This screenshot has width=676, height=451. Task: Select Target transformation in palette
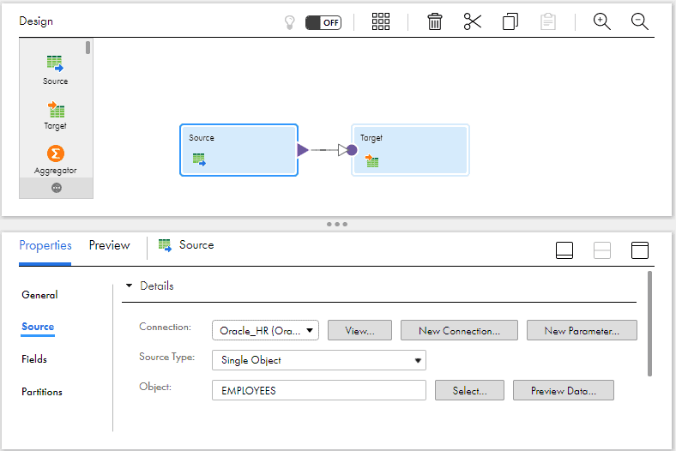(55, 116)
